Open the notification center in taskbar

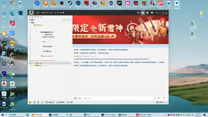pyautogui.click(x=205, y=115)
